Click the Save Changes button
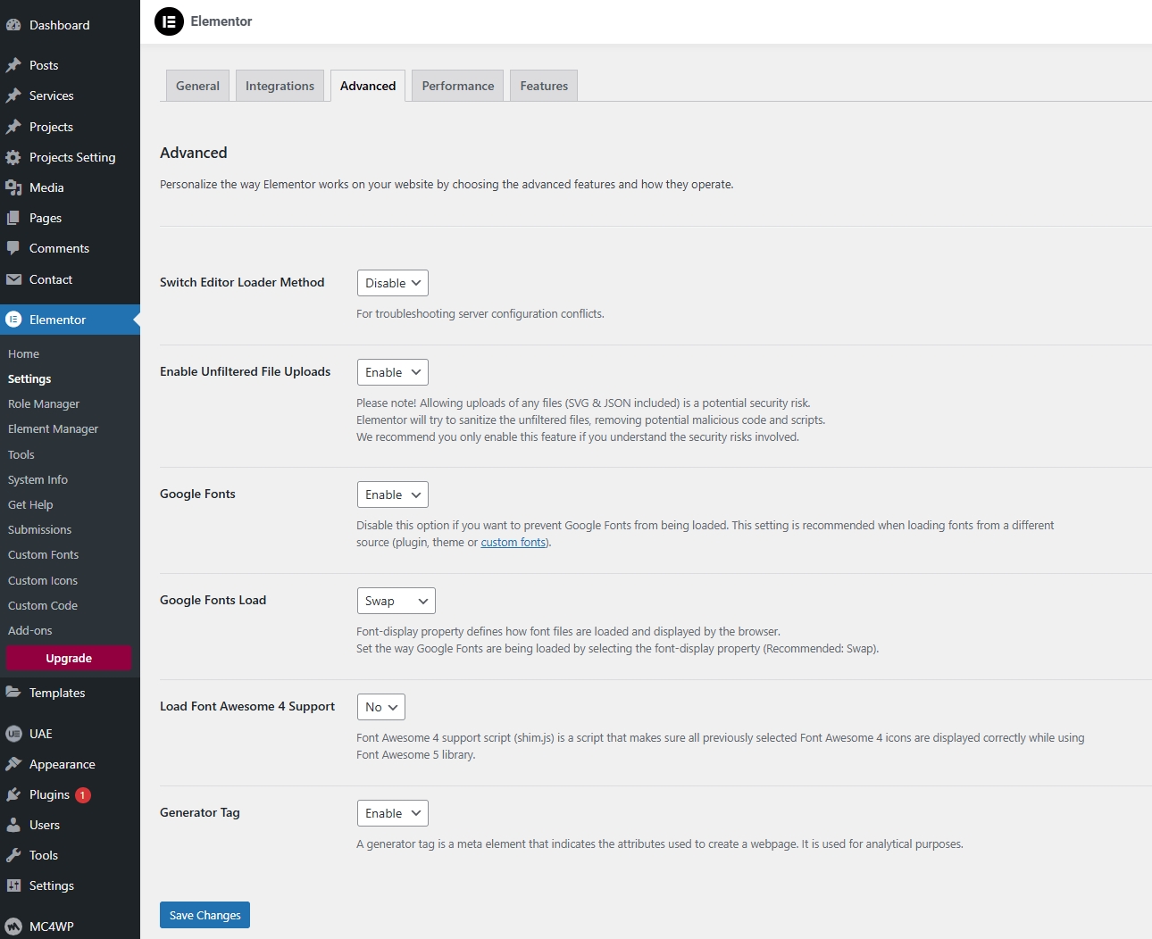 click(x=205, y=915)
